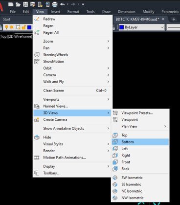This screenshot has width=180, height=205.
Task: Click the SW Isometric view icon
Action: 115,178
